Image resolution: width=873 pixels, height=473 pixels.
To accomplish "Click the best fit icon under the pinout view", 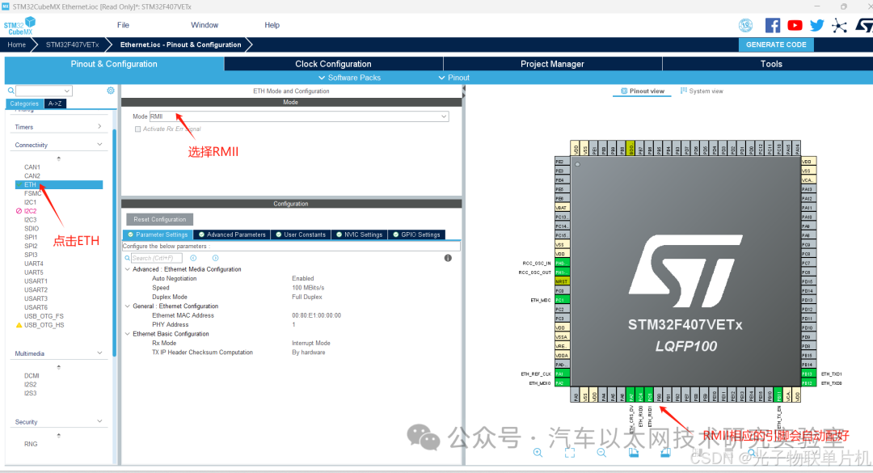I will [x=569, y=452].
